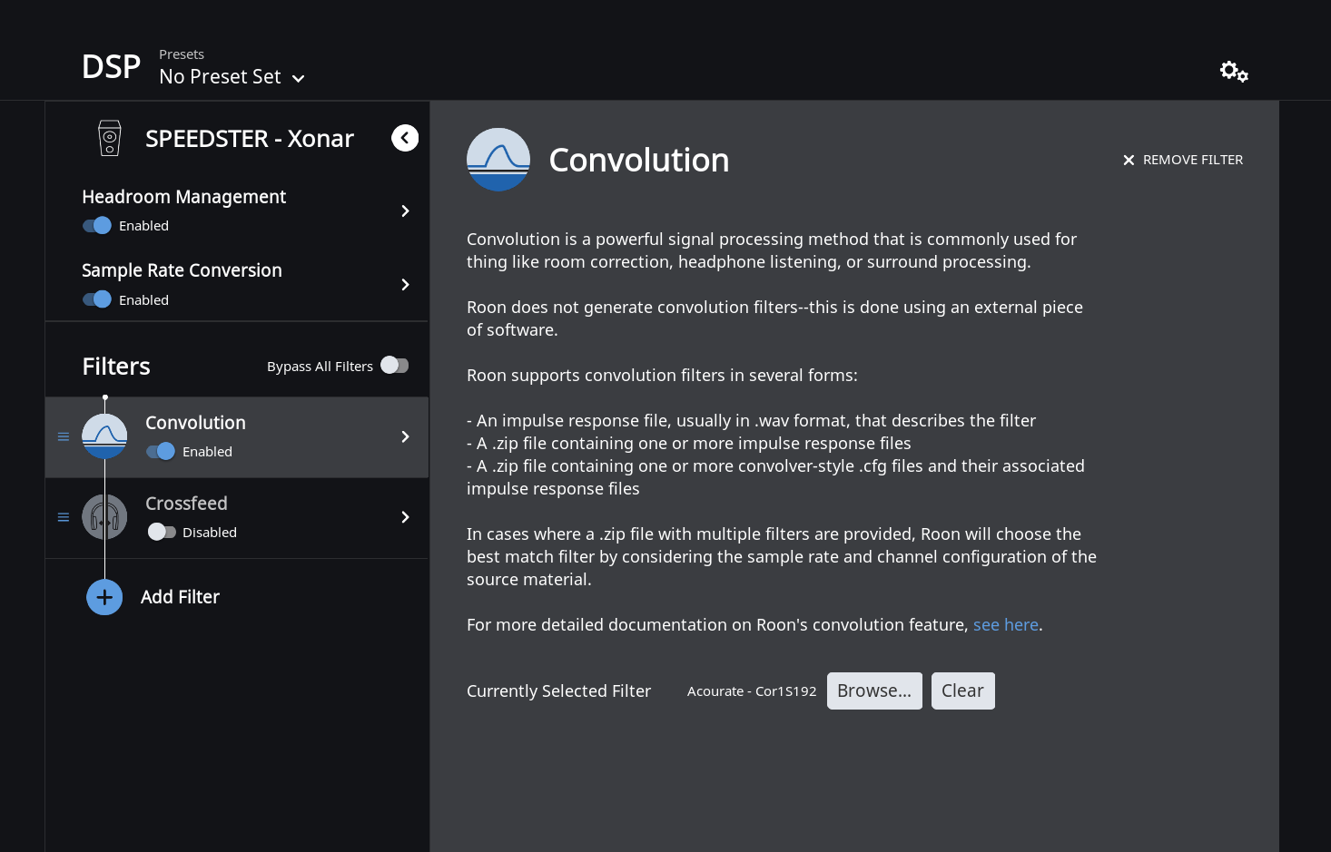The image size is (1331, 852).
Task: Click the speaker device icon
Action: [110, 138]
